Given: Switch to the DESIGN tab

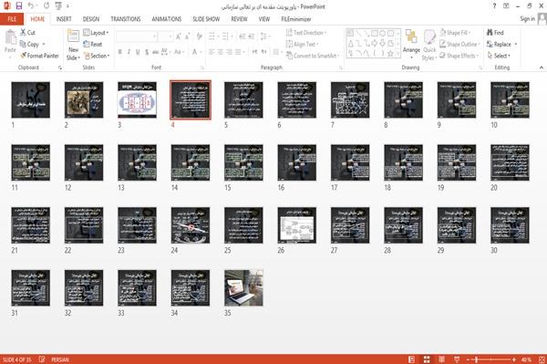Looking at the screenshot, I should (91, 19).
